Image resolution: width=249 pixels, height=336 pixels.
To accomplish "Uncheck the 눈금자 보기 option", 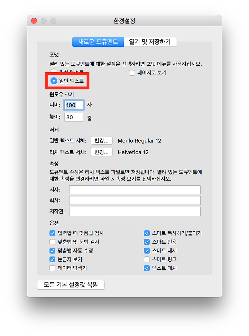I will point(52,259).
